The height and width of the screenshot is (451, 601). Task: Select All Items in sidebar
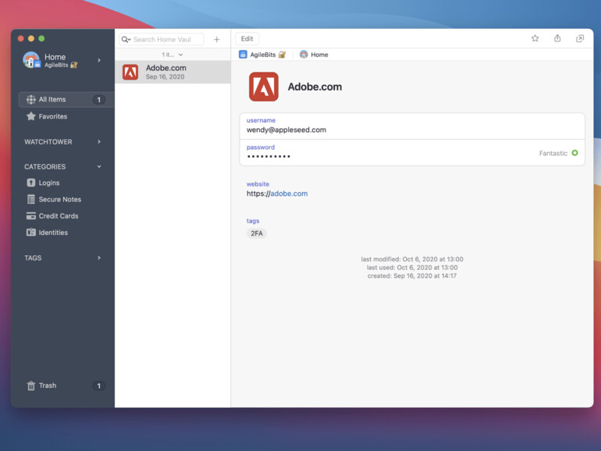click(66, 100)
